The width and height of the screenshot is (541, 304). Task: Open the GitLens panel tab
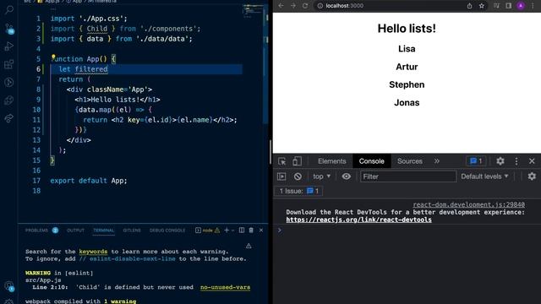(132, 231)
